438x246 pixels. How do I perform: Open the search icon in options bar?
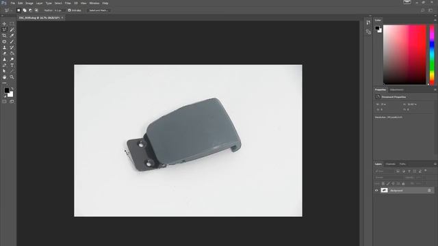423,10
